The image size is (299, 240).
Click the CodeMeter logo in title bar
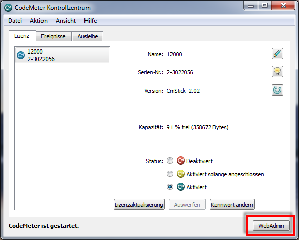8,8
